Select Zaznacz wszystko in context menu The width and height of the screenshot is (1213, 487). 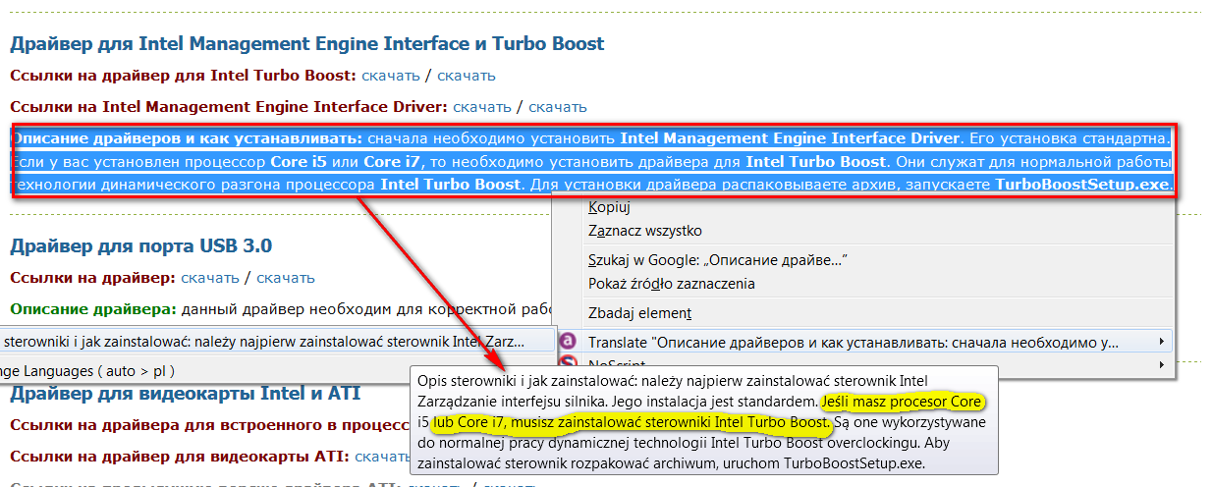click(x=644, y=231)
